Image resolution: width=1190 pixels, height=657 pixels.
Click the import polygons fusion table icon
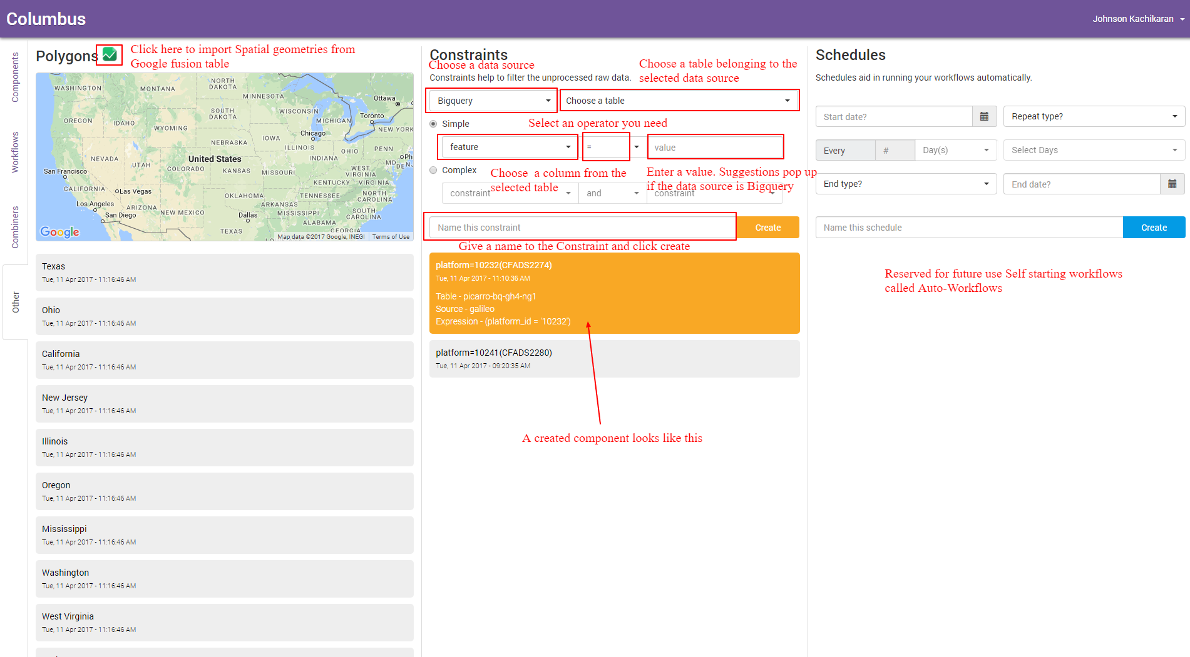pos(110,54)
